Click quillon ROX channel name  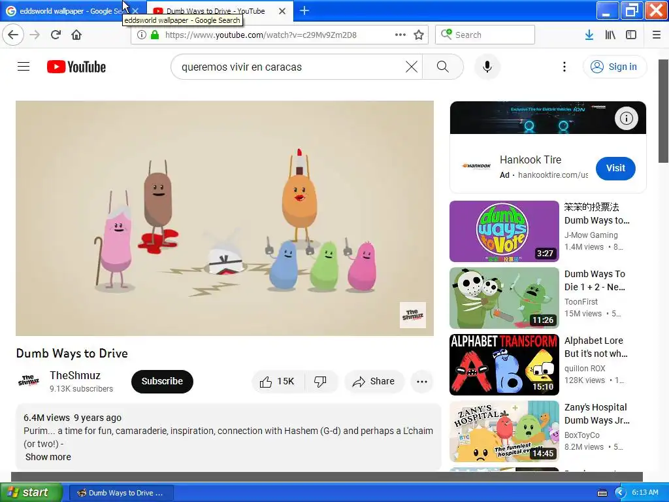coord(585,368)
